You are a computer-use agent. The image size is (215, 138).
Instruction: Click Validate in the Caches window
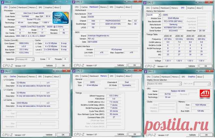click(49, 135)
